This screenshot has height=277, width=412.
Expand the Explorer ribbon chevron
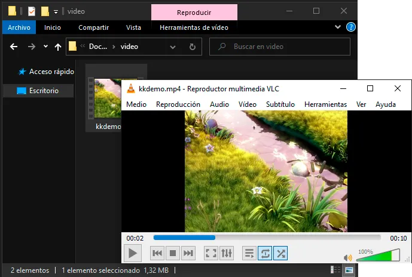(x=338, y=27)
